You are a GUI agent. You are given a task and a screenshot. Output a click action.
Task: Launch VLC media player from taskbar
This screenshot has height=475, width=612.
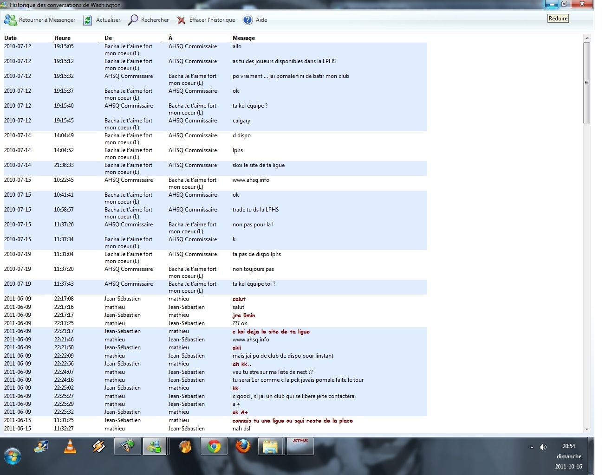coord(70,446)
